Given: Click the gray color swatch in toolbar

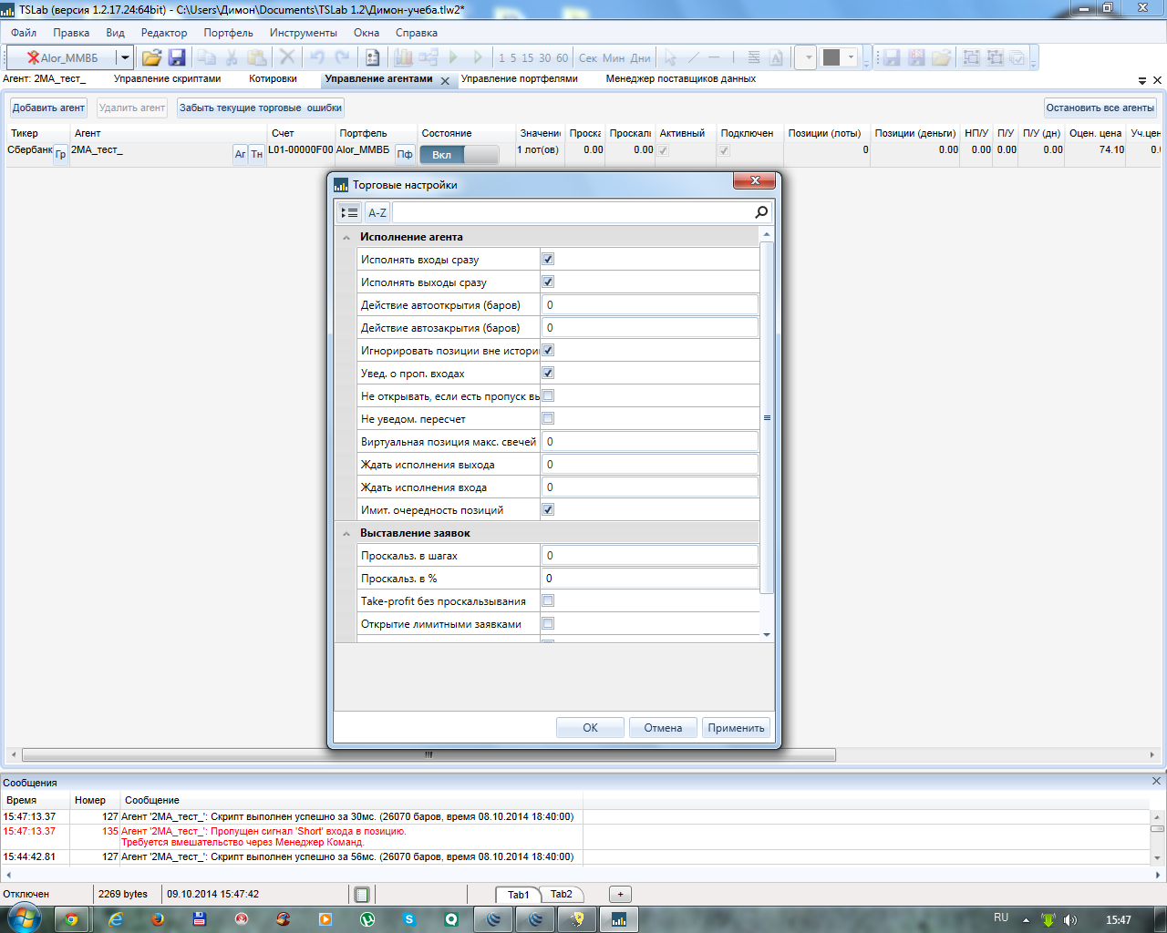Looking at the screenshot, I should [831, 57].
